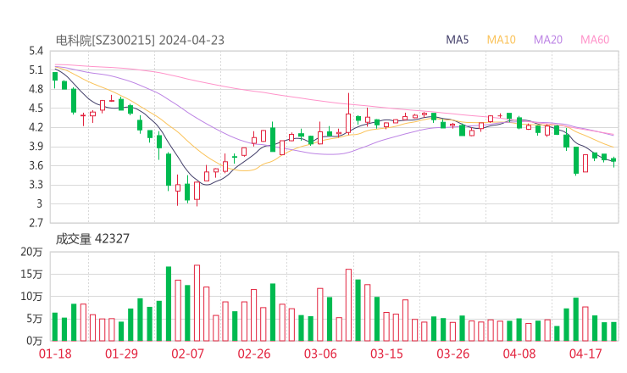Click the 成交量 42327 volume label
The height and width of the screenshot is (373, 627).
tap(92, 239)
